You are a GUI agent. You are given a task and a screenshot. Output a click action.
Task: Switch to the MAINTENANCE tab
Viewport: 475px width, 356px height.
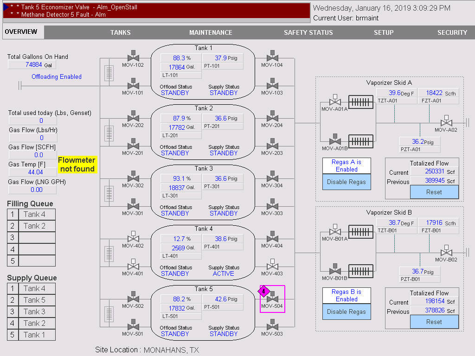tap(211, 32)
